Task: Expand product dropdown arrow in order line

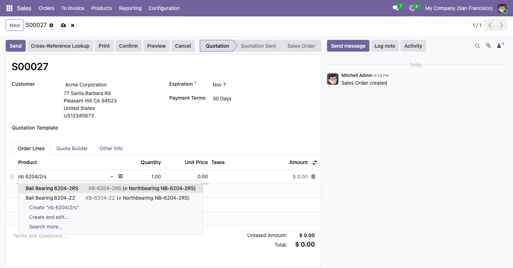Action: [x=112, y=177]
